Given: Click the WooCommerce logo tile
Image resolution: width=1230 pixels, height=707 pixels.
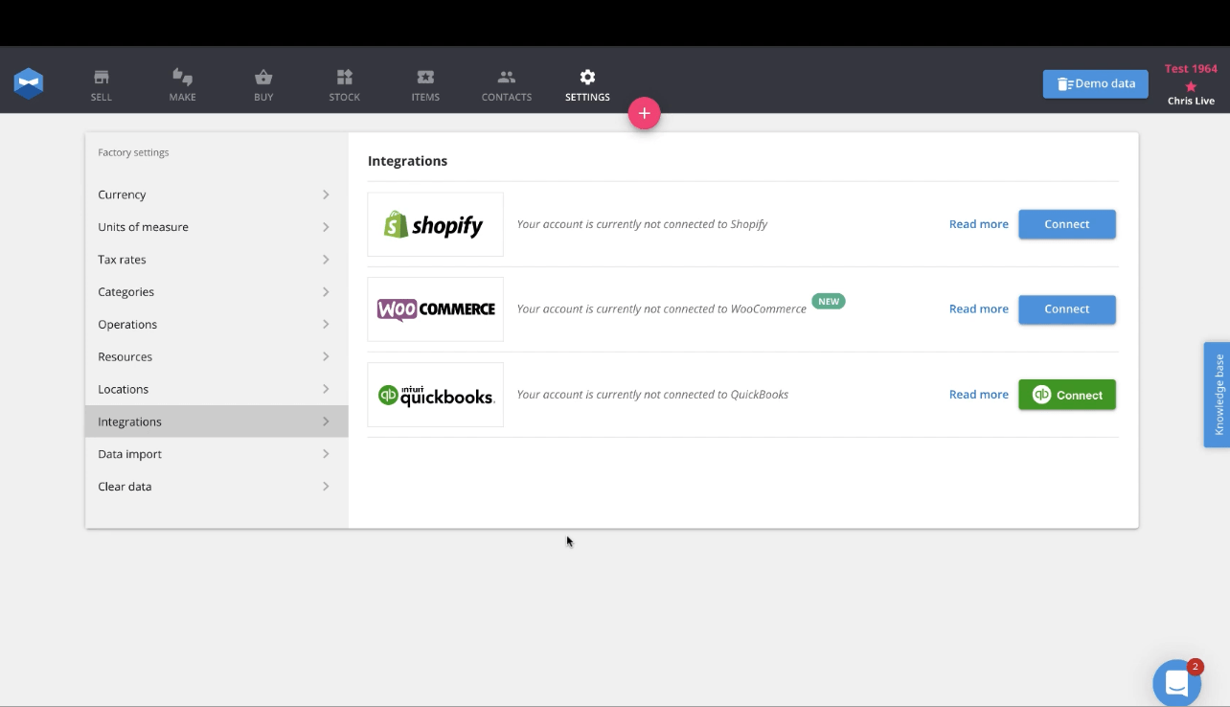Looking at the screenshot, I should coord(436,309).
